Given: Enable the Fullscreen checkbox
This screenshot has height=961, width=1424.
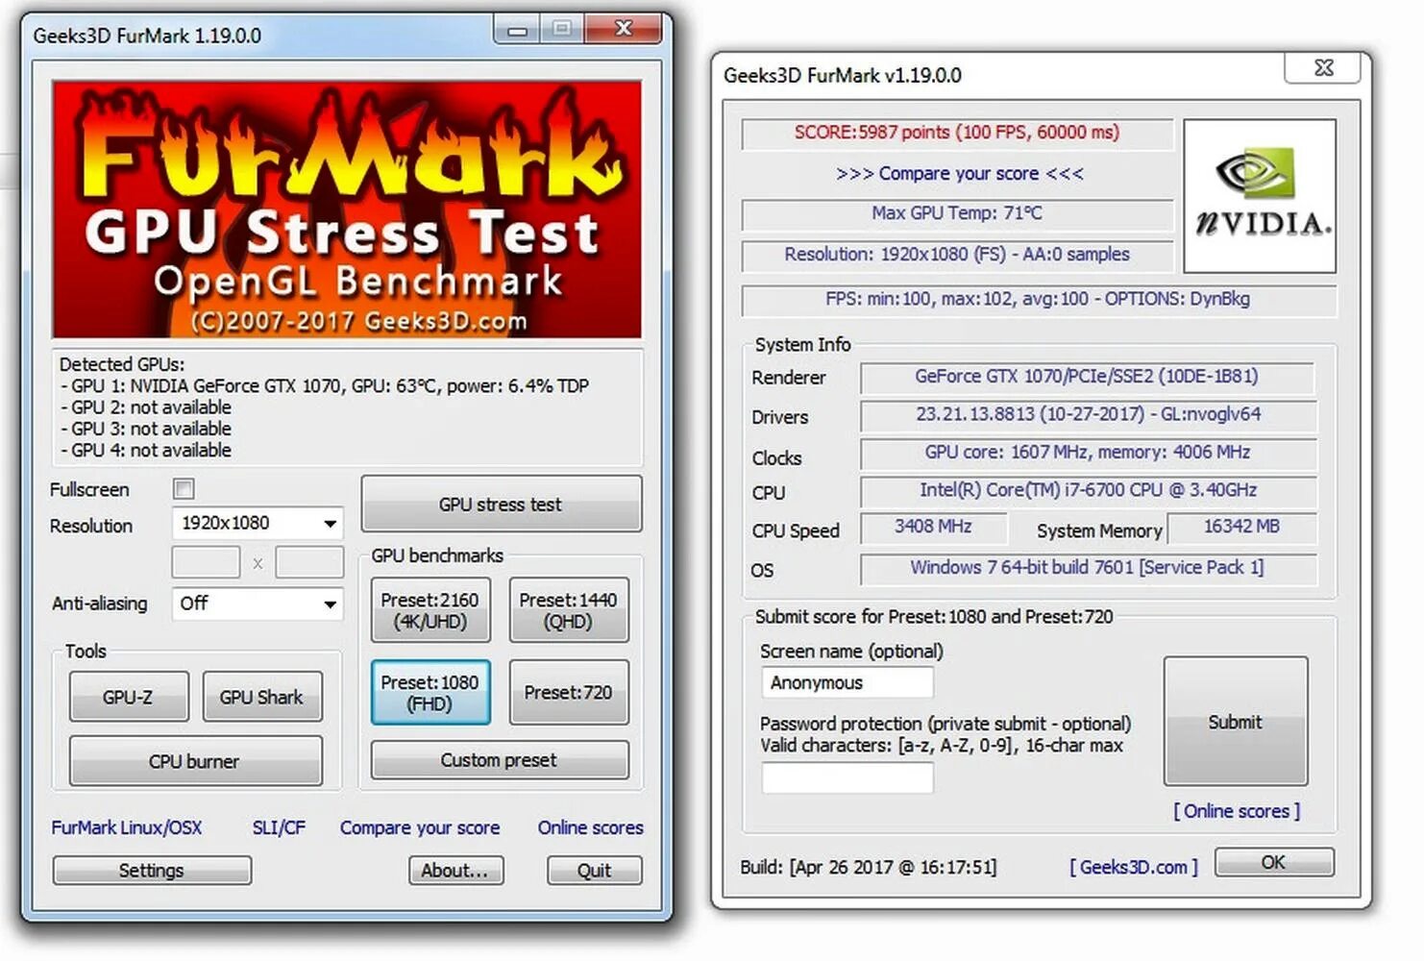Looking at the screenshot, I should [x=184, y=489].
